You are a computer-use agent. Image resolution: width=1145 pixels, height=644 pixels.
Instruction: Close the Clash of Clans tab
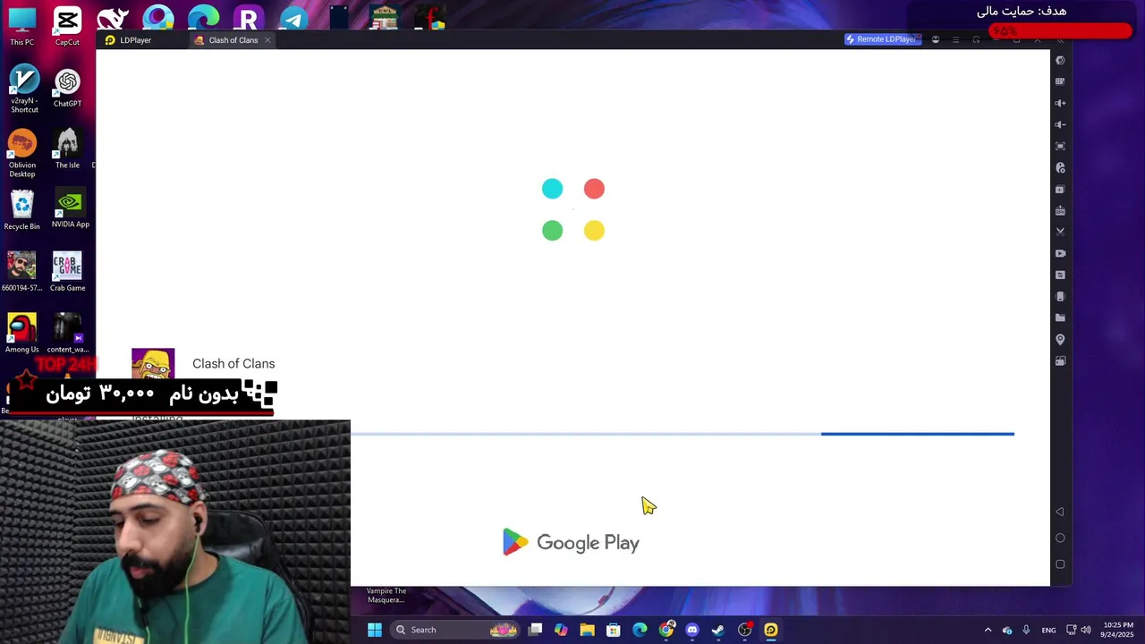point(267,40)
